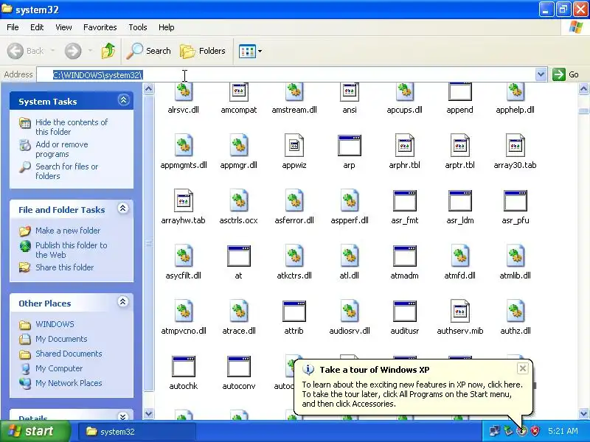Select the autochk executable icon
590x442 pixels.
184,367
